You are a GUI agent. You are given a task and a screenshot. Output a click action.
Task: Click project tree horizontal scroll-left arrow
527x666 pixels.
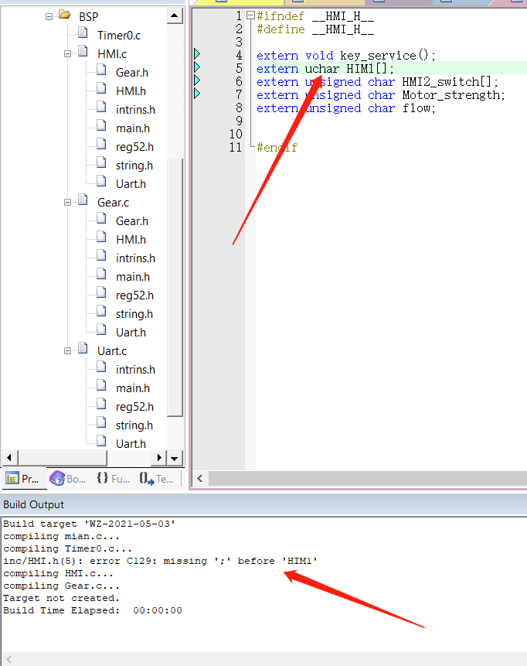coord(9,458)
